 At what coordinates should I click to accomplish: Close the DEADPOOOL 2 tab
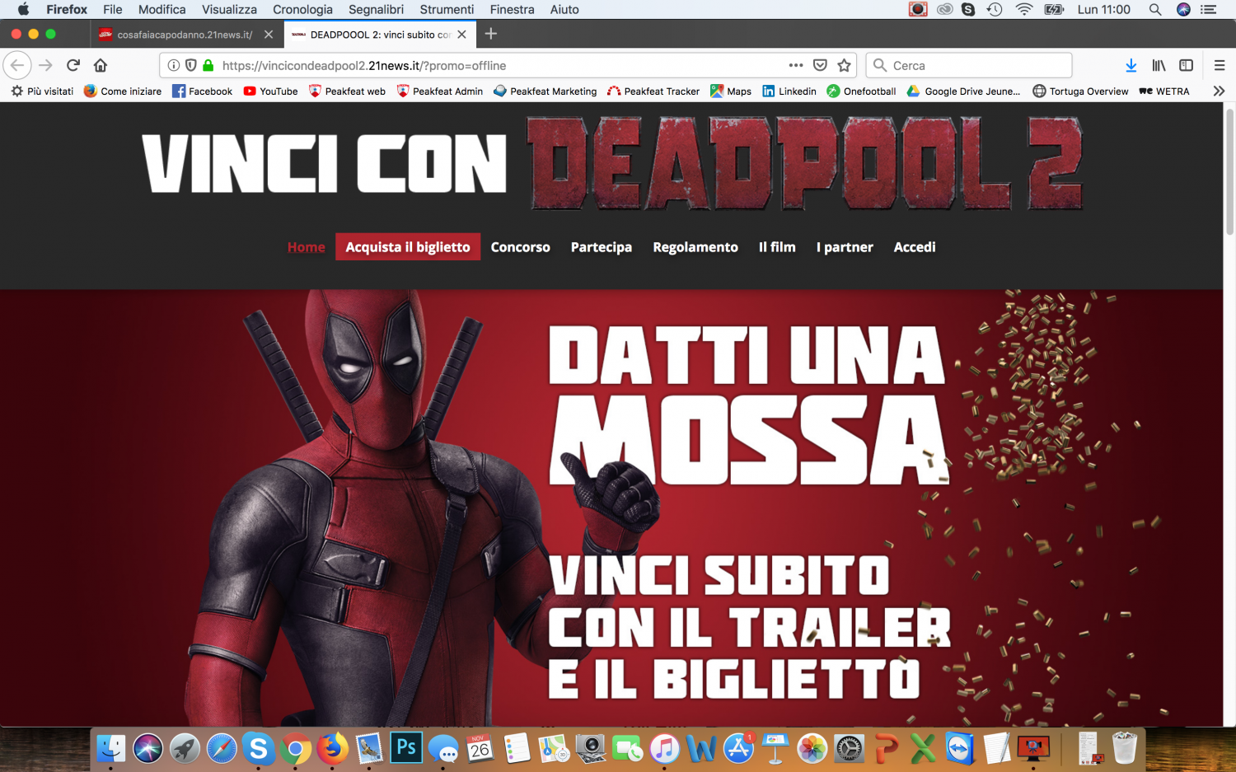[x=462, y=35]
